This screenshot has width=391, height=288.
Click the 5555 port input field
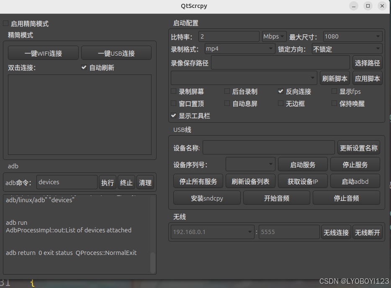(x=289, y=232)
